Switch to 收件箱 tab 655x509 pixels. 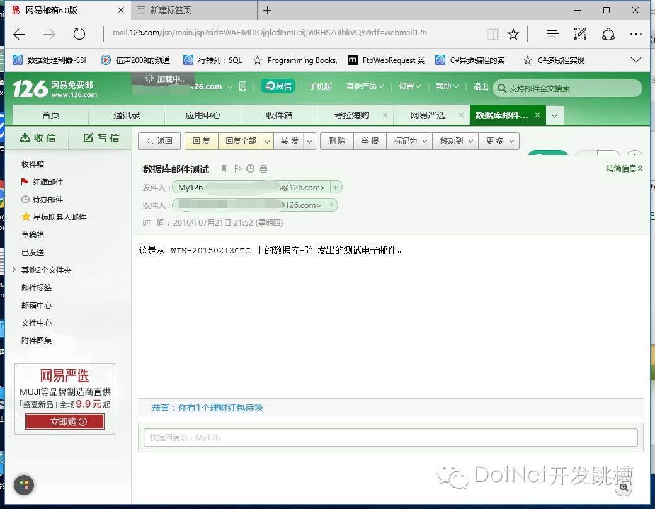point(279,115)
